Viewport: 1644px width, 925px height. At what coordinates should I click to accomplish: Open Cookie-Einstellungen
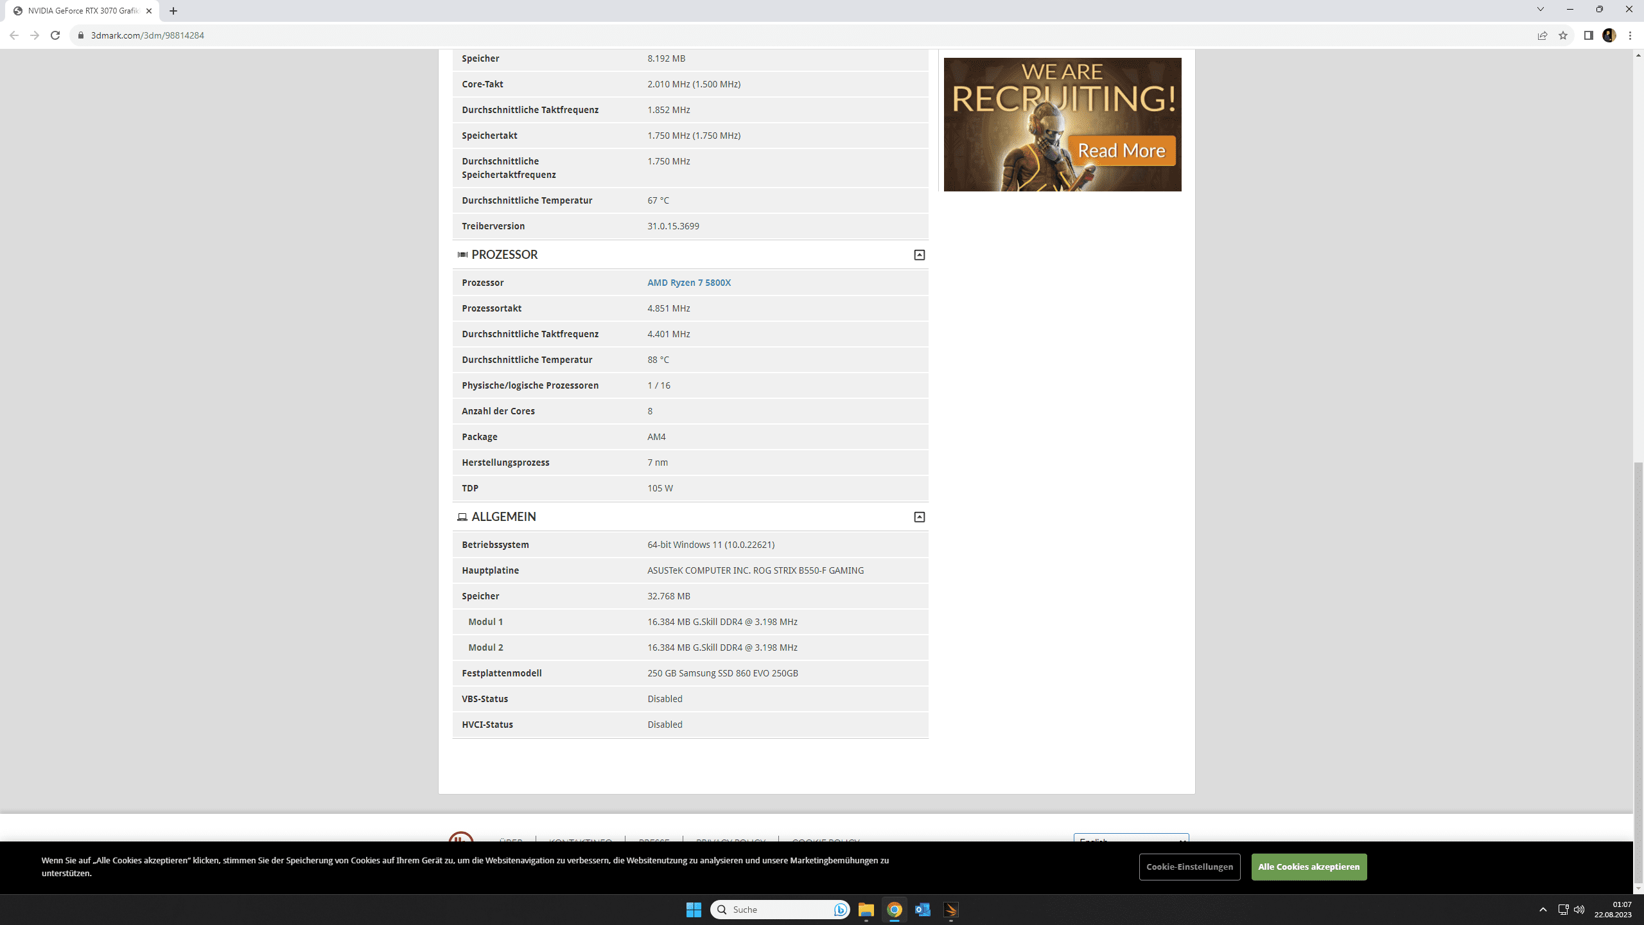[1189, 867]
